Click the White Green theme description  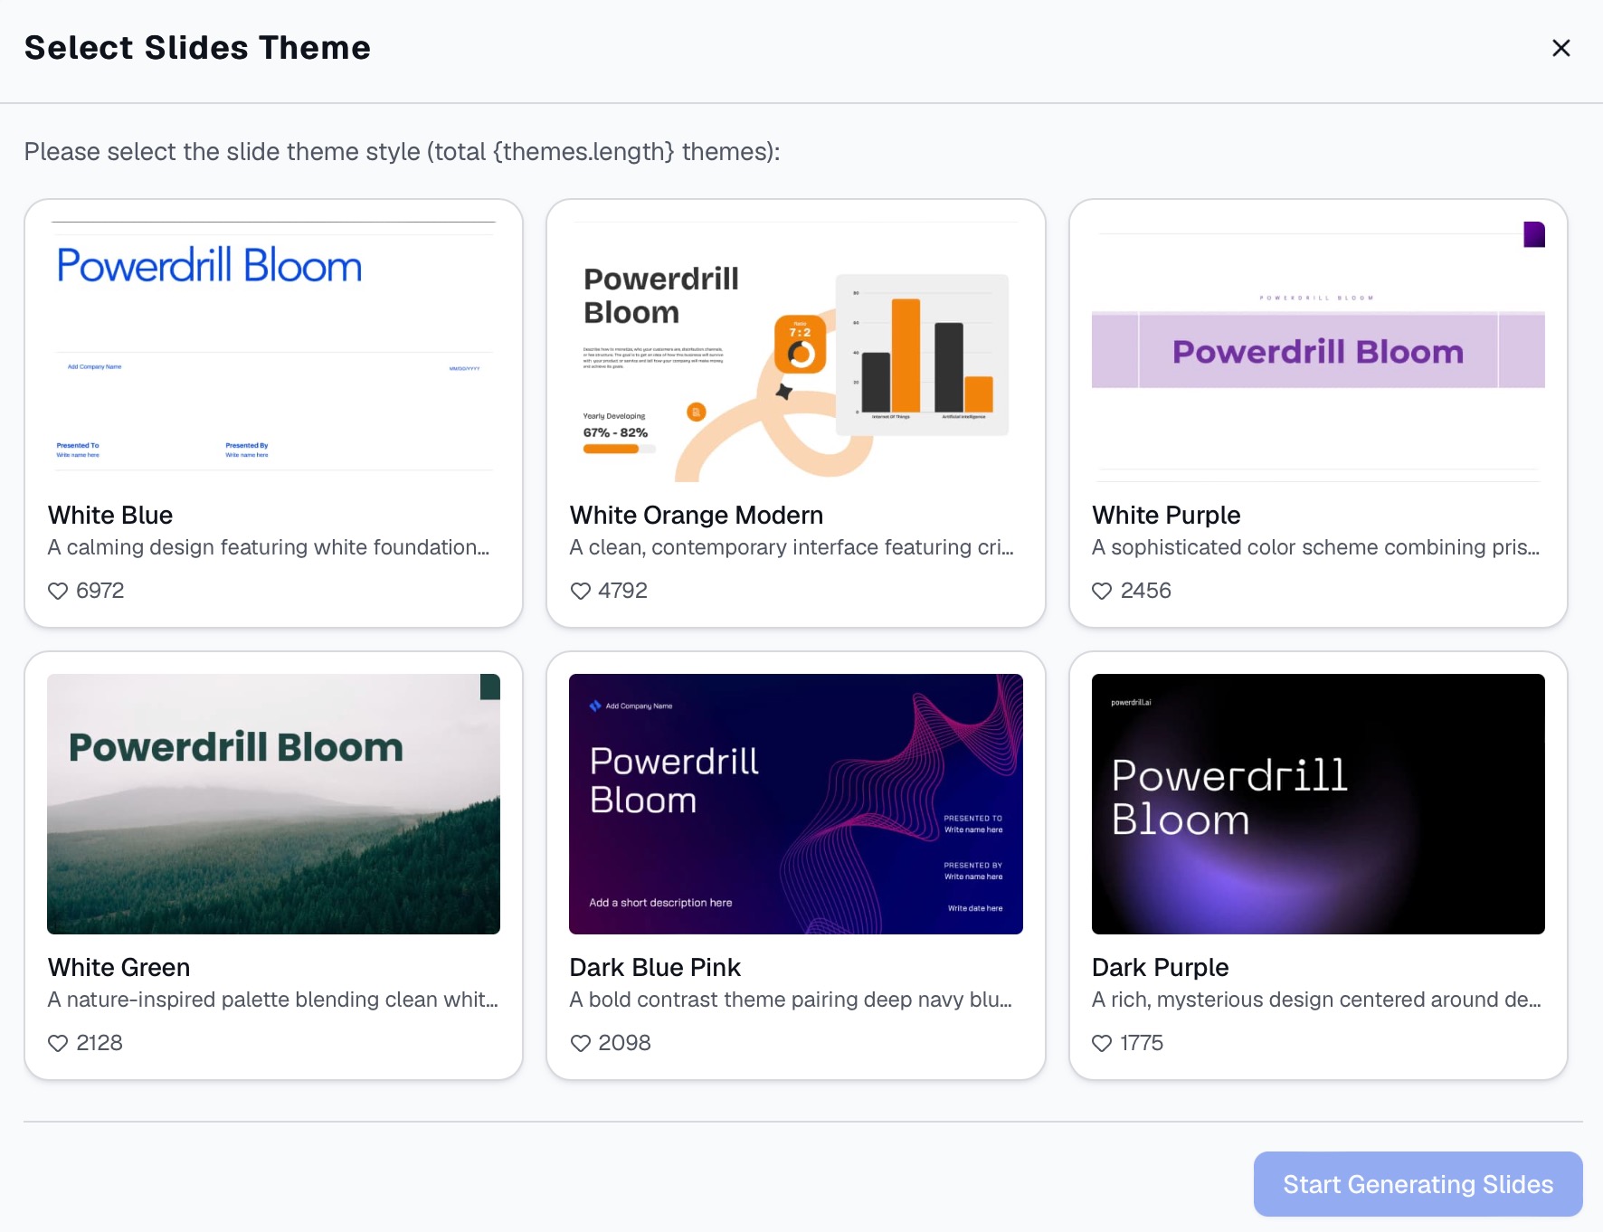pyautogui.click(x=273, y=1000)
